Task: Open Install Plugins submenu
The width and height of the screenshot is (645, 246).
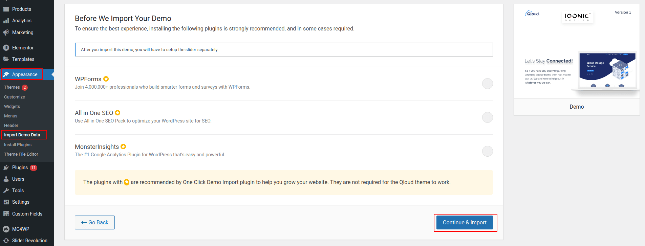Action: pos(18,144)
